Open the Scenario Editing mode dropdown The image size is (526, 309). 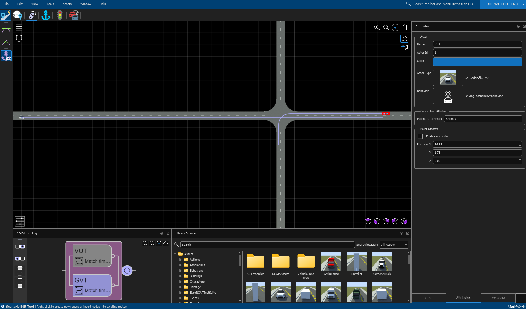point(523,4)
